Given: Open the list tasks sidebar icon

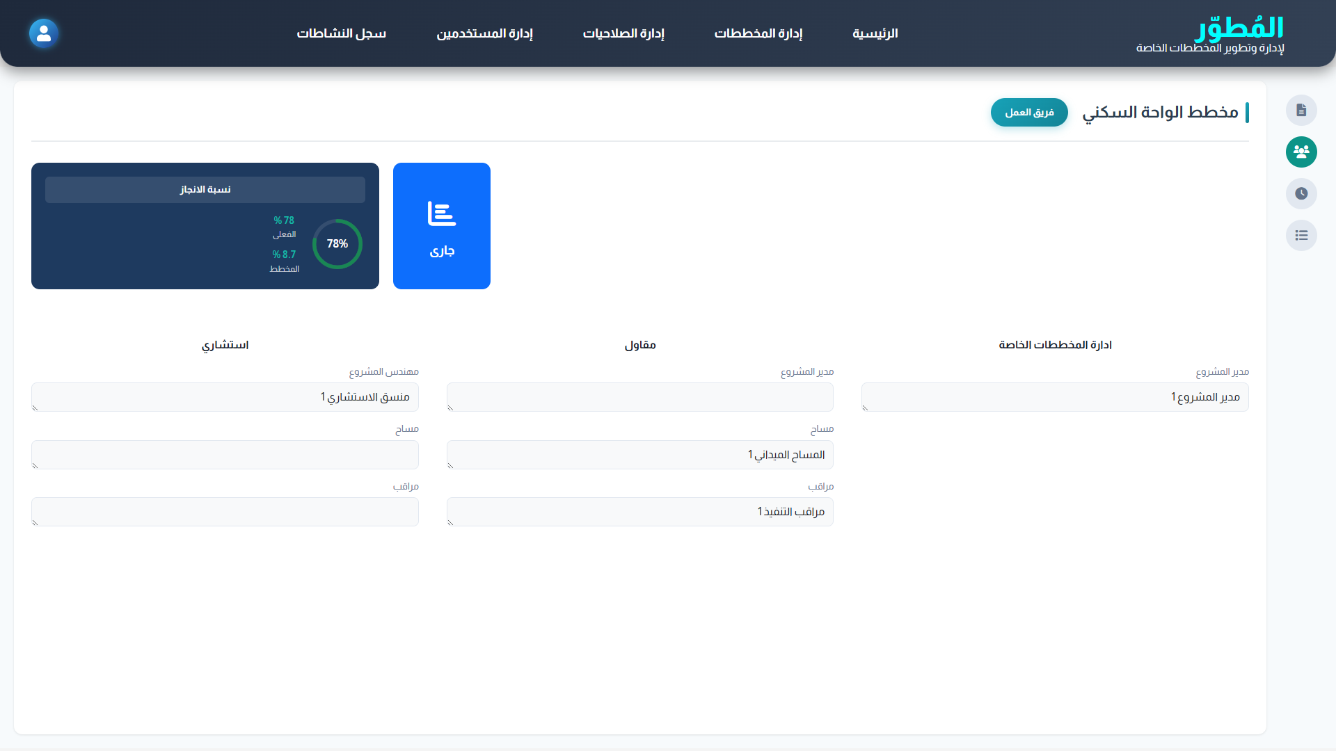Looking at the screenshot, I should (1301, 235).
